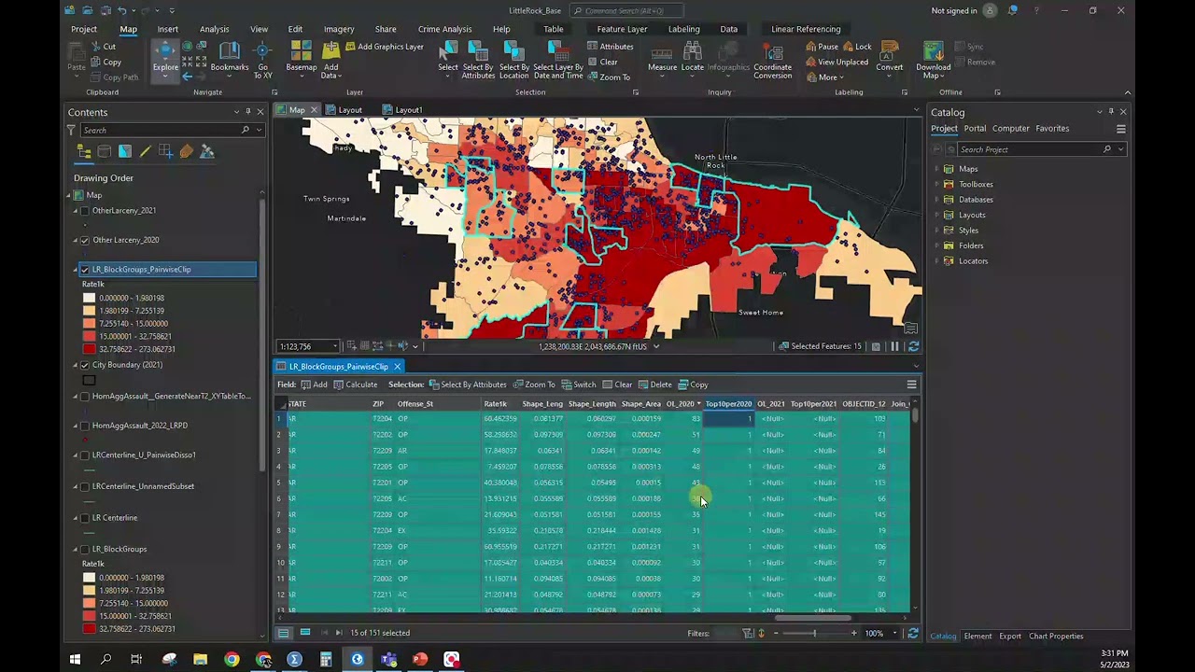
Task: Click Add Graphics Layer
Action: [384, 47]
